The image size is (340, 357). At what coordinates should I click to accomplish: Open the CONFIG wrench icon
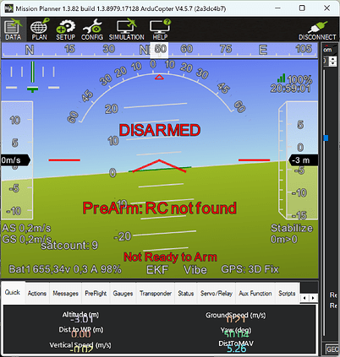[92, 30]
